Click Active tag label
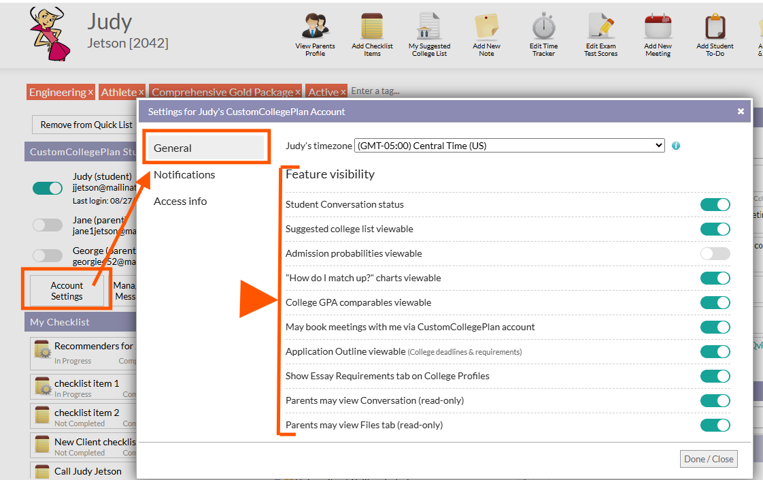The height and width of the screenshot is (480, 763). (x=324, y=92)
